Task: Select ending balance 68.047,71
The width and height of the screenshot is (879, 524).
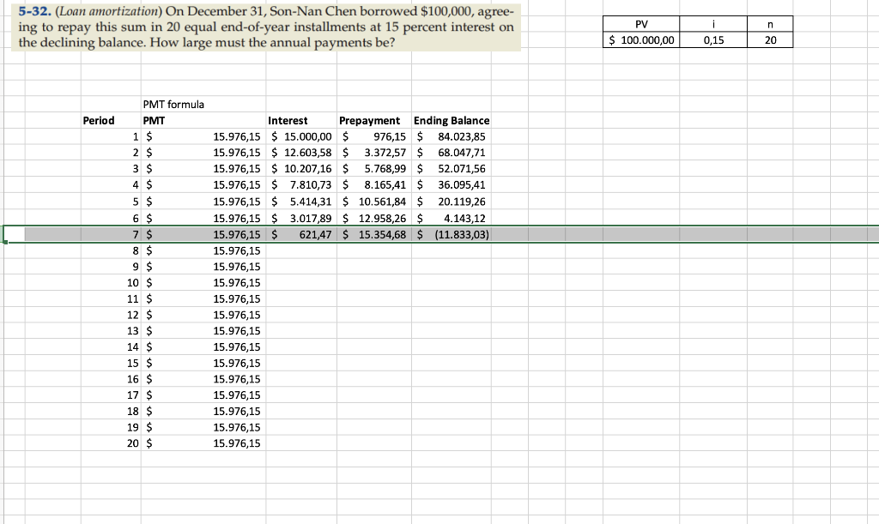Action: point(452,153)
